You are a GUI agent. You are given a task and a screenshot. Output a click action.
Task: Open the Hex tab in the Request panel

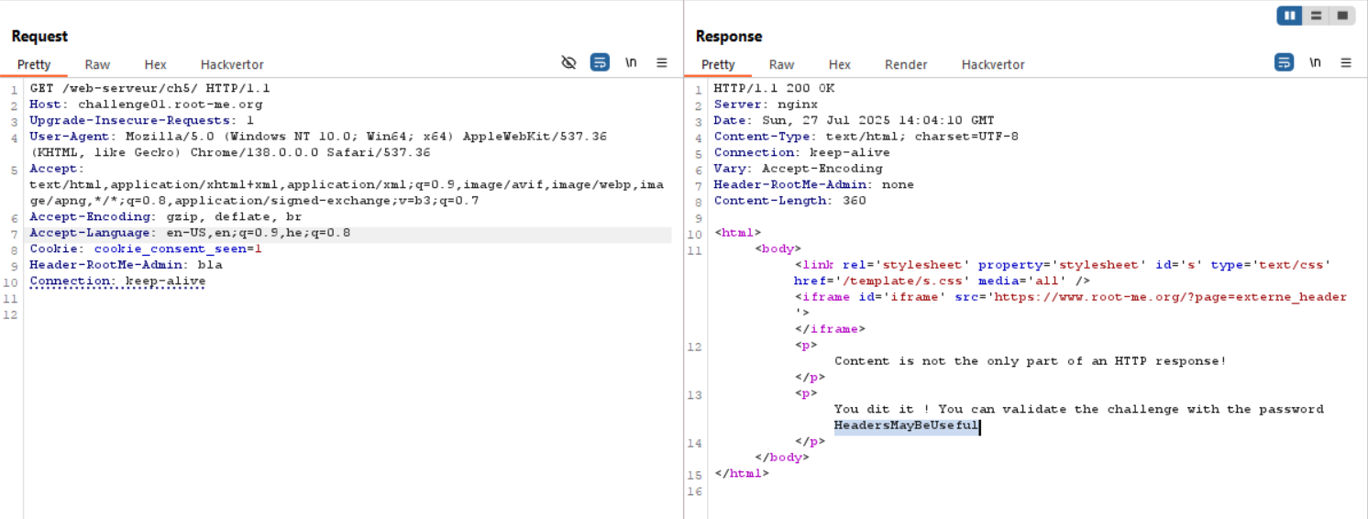[155, 64]
